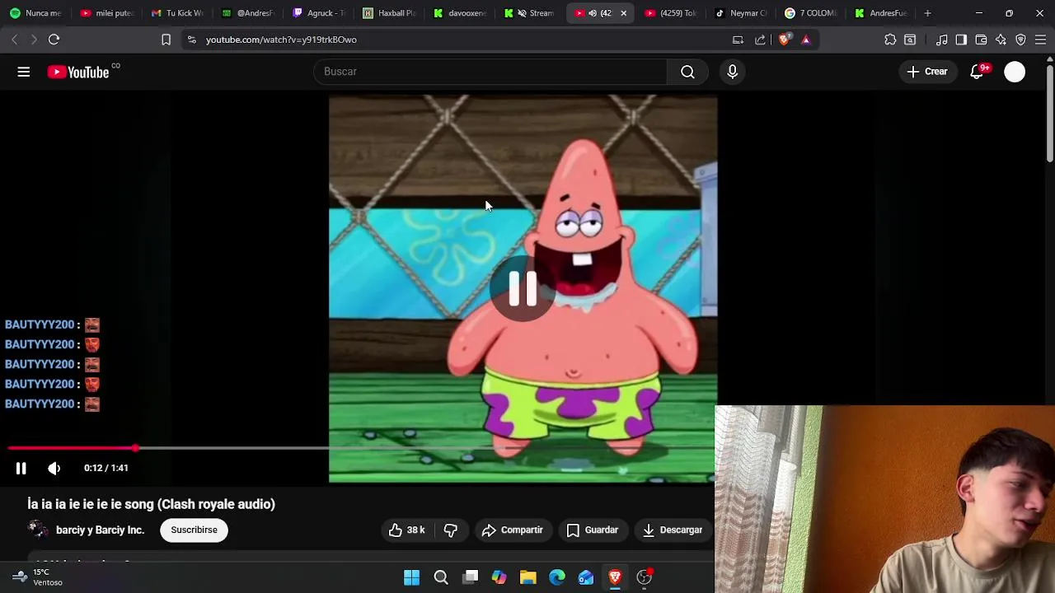Switch to the 'Haxball Pla' tab
This screenshot has height=593, width=1055.
coord(390,13)
